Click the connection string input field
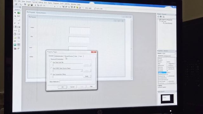 pyautogui.click(x=68, y=77)
